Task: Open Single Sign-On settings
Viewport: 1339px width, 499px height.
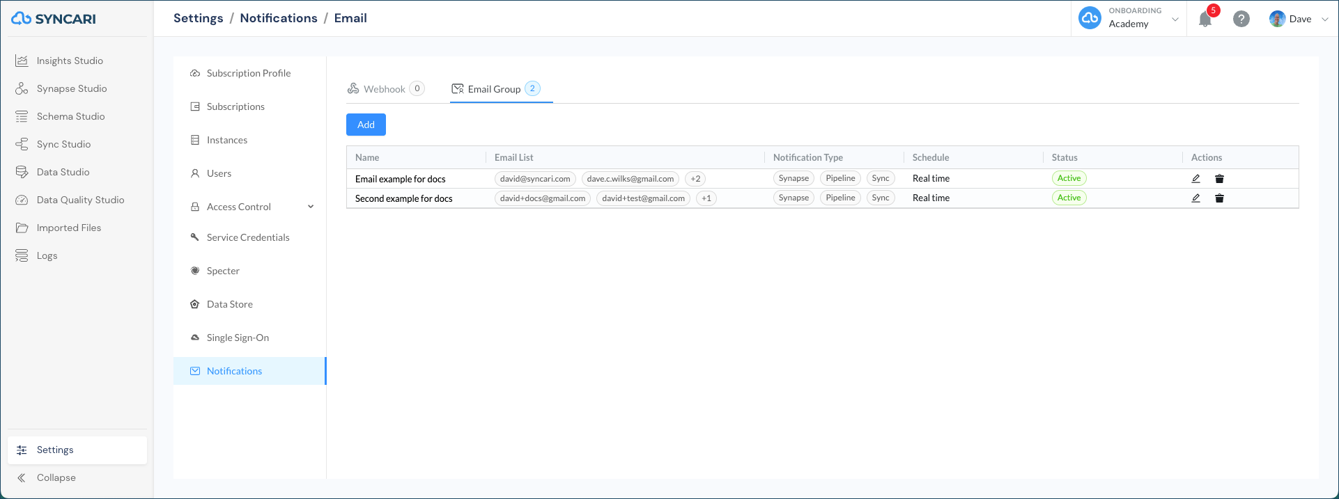Action: pos(238,338)
